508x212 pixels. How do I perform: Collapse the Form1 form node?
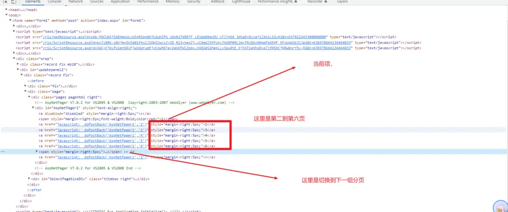(x=10, y=20)
